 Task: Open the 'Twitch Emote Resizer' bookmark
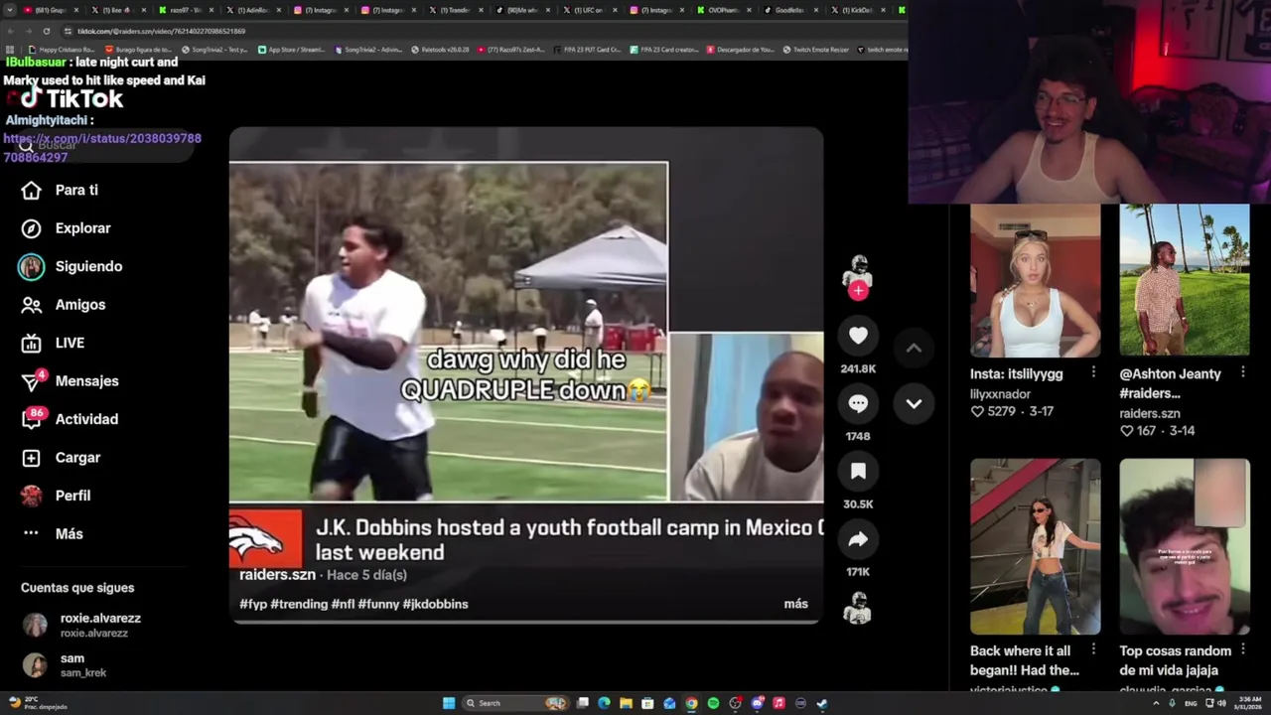(x=815, y=50)
